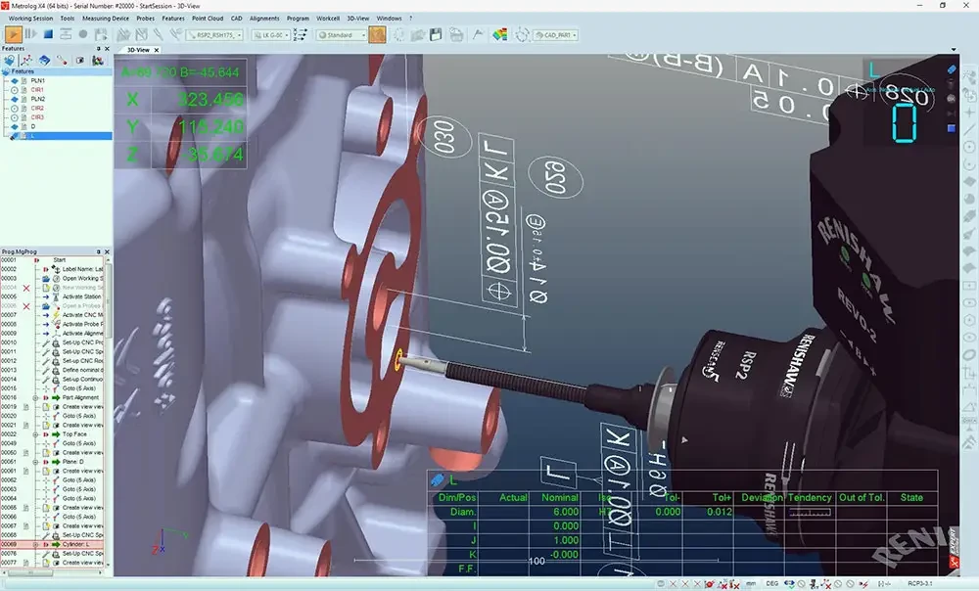Screen dimensions: 979x591
Task: Click the first Features panel toolbar icon
Action: (x=9, y=60)
